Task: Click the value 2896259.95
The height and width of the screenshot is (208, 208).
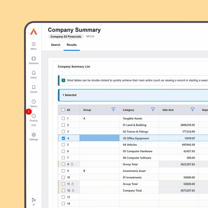Action: pyautogui.click(x=187, y=125)
